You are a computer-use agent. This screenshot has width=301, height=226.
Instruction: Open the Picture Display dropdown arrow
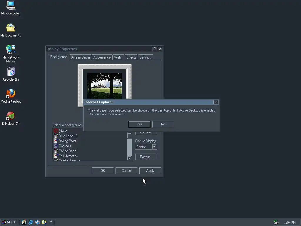tap(154, 147)
